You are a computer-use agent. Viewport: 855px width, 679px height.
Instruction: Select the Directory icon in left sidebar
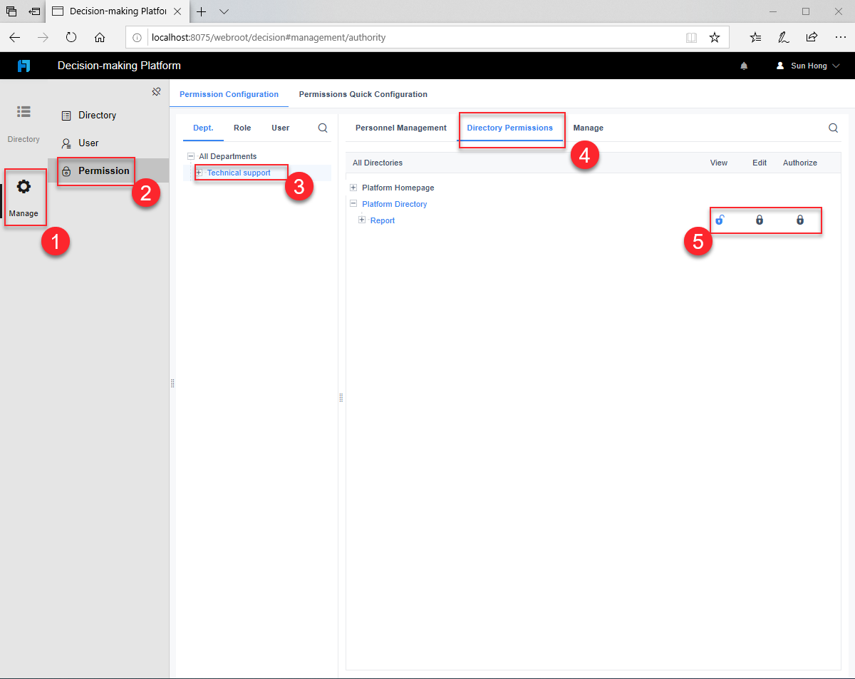click(24, 112)
